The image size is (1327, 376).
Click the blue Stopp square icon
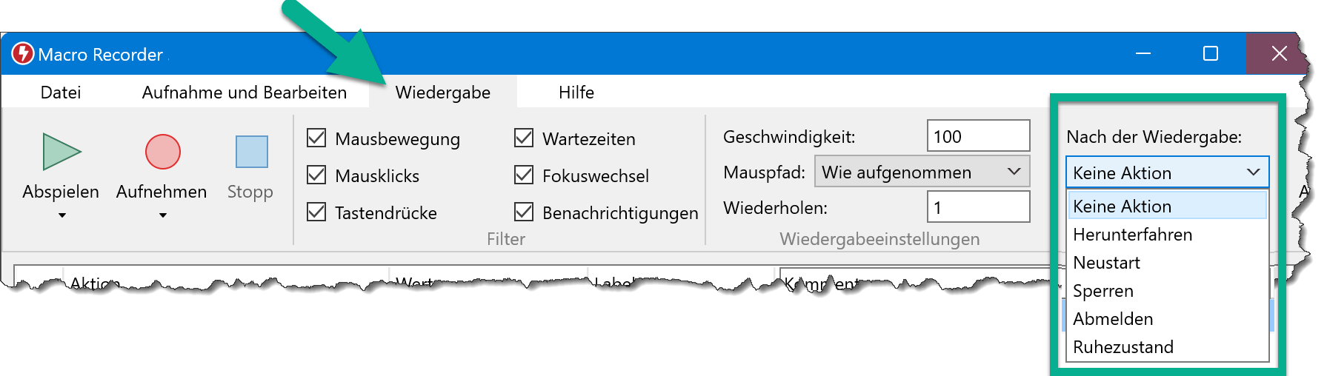click(251, 152)
